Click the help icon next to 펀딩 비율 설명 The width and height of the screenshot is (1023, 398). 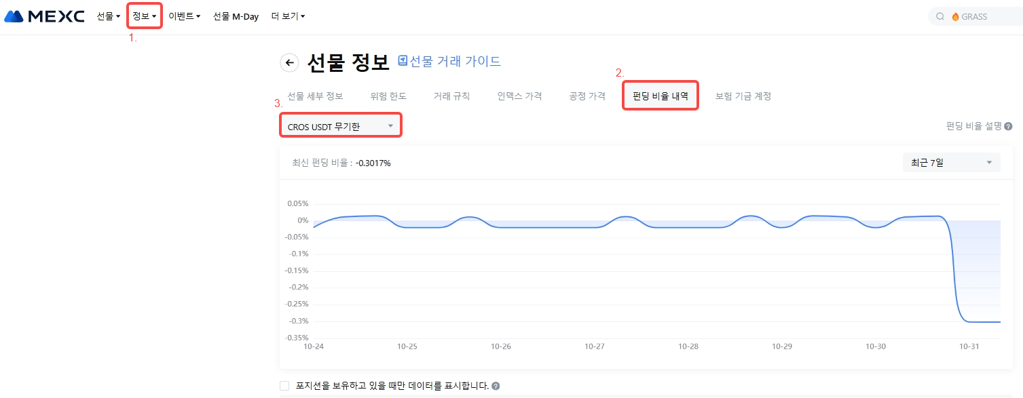(1008, 127)
